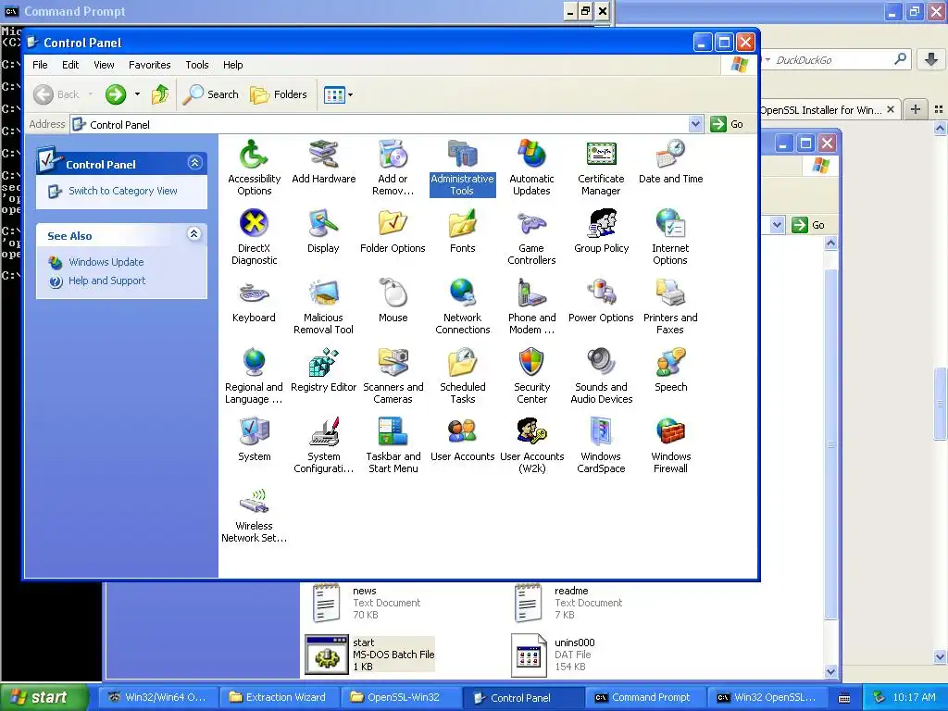The height and width of the screenshot is (711, 948).
Task: Open the Date and Time applet
Action: [x=670, y=162]
